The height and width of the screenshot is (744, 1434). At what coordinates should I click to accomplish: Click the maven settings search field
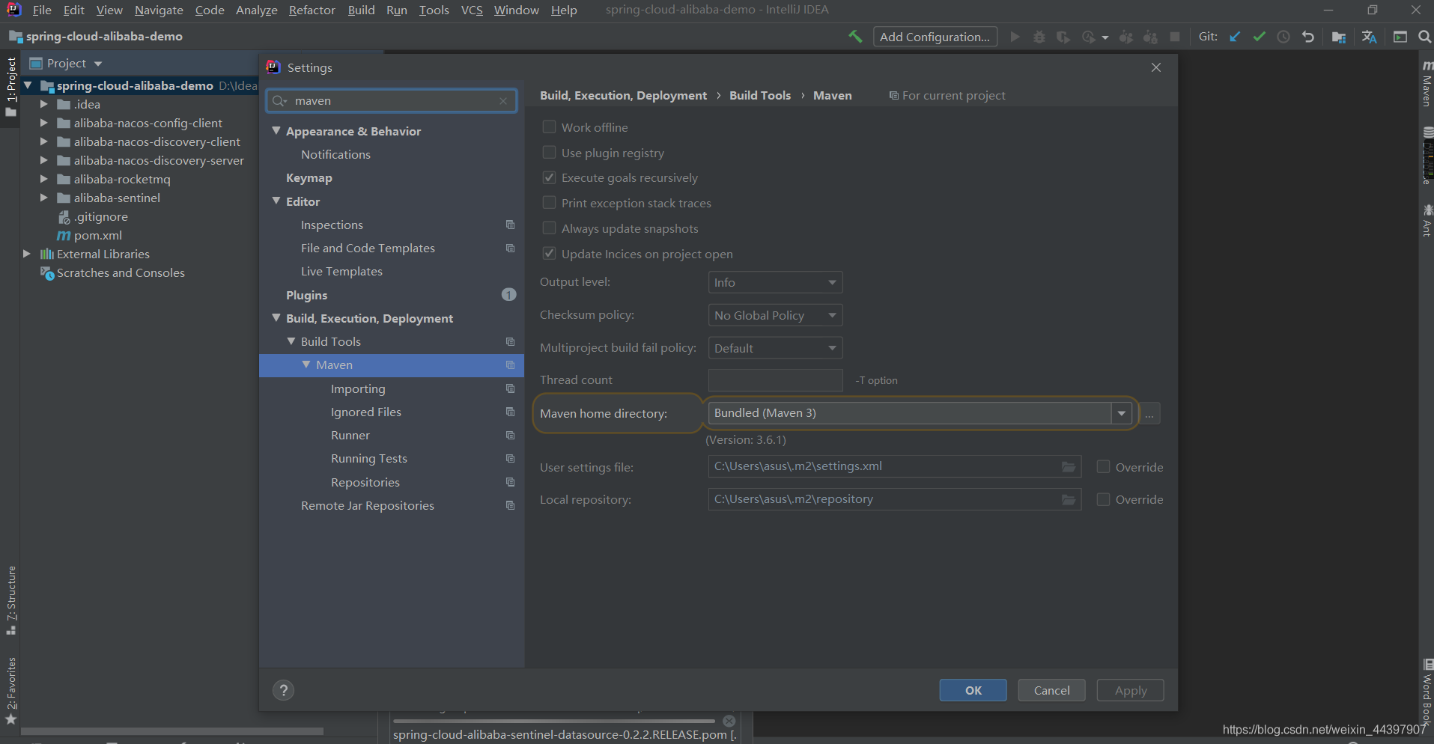point(392,101)
